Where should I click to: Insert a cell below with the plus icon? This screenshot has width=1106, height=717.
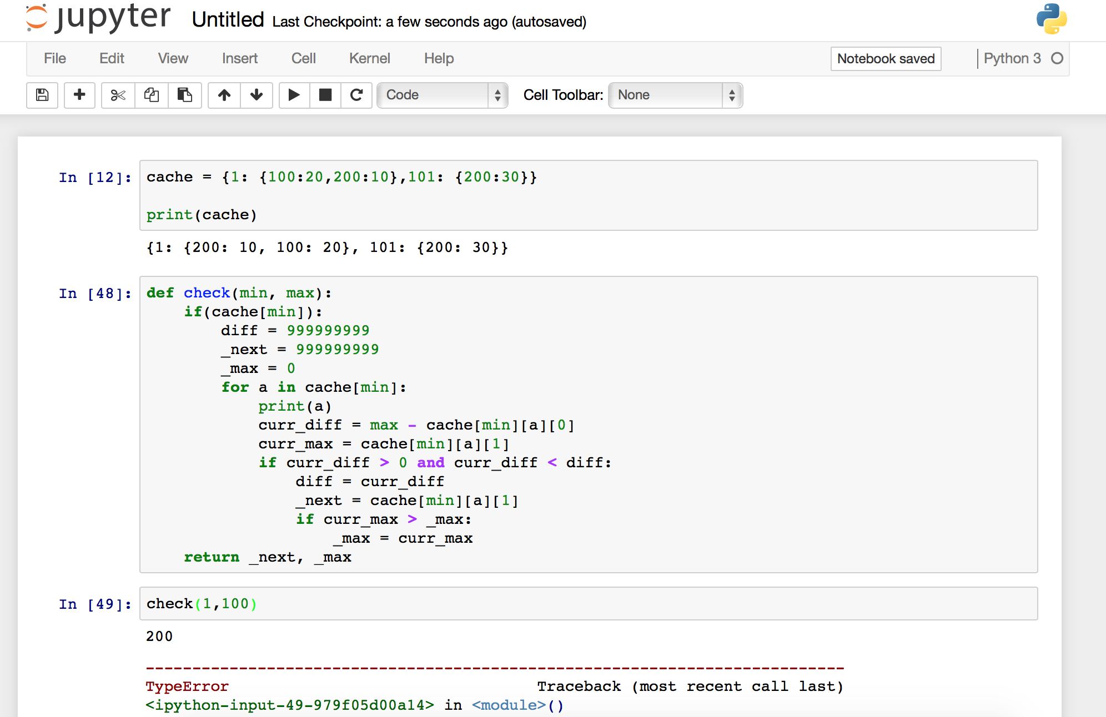pyautogui.click(x=79, y=95)
